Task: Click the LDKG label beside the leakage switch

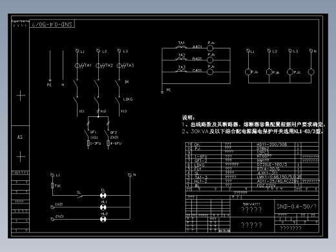Action: coord(128,100)
